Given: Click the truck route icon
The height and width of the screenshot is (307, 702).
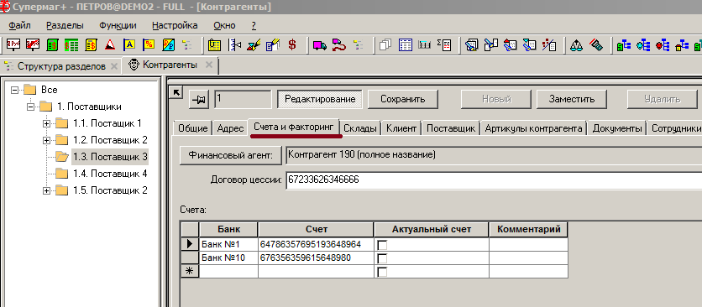Looking at the screenshot, I should coord(339,44).
